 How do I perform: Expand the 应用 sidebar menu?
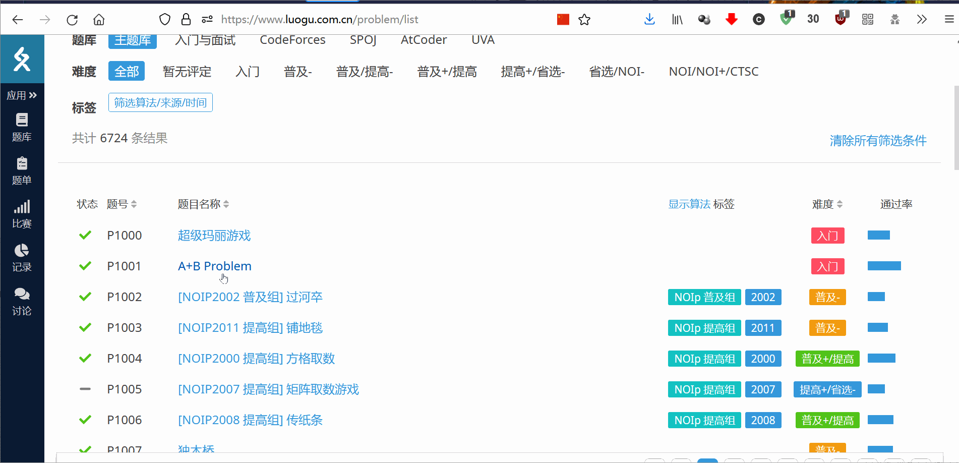tap(22, 95)
